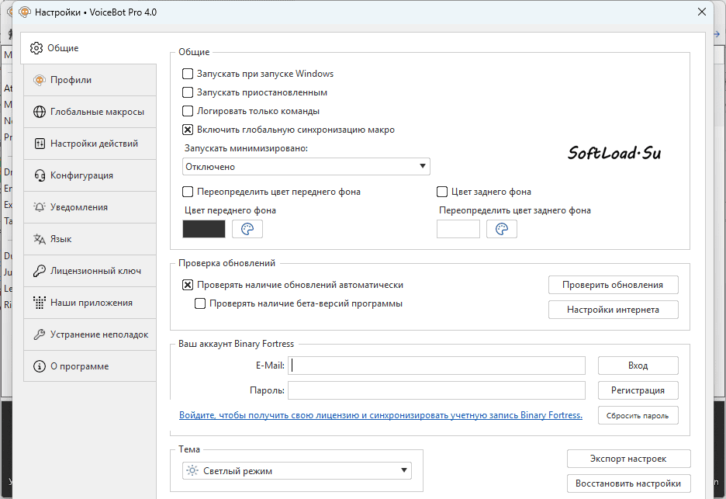Open Запускать минимизировано dropdown showing Отключено

(x=306, y=167)
